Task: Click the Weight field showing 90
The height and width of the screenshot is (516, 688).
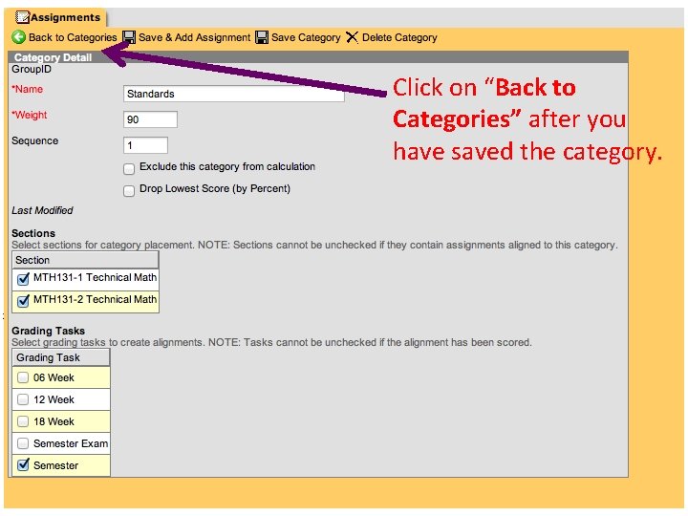Action: (151, 119)
